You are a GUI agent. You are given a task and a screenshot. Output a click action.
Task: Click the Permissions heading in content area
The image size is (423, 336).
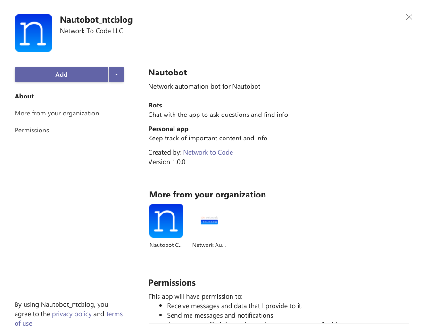pos(172,283)
